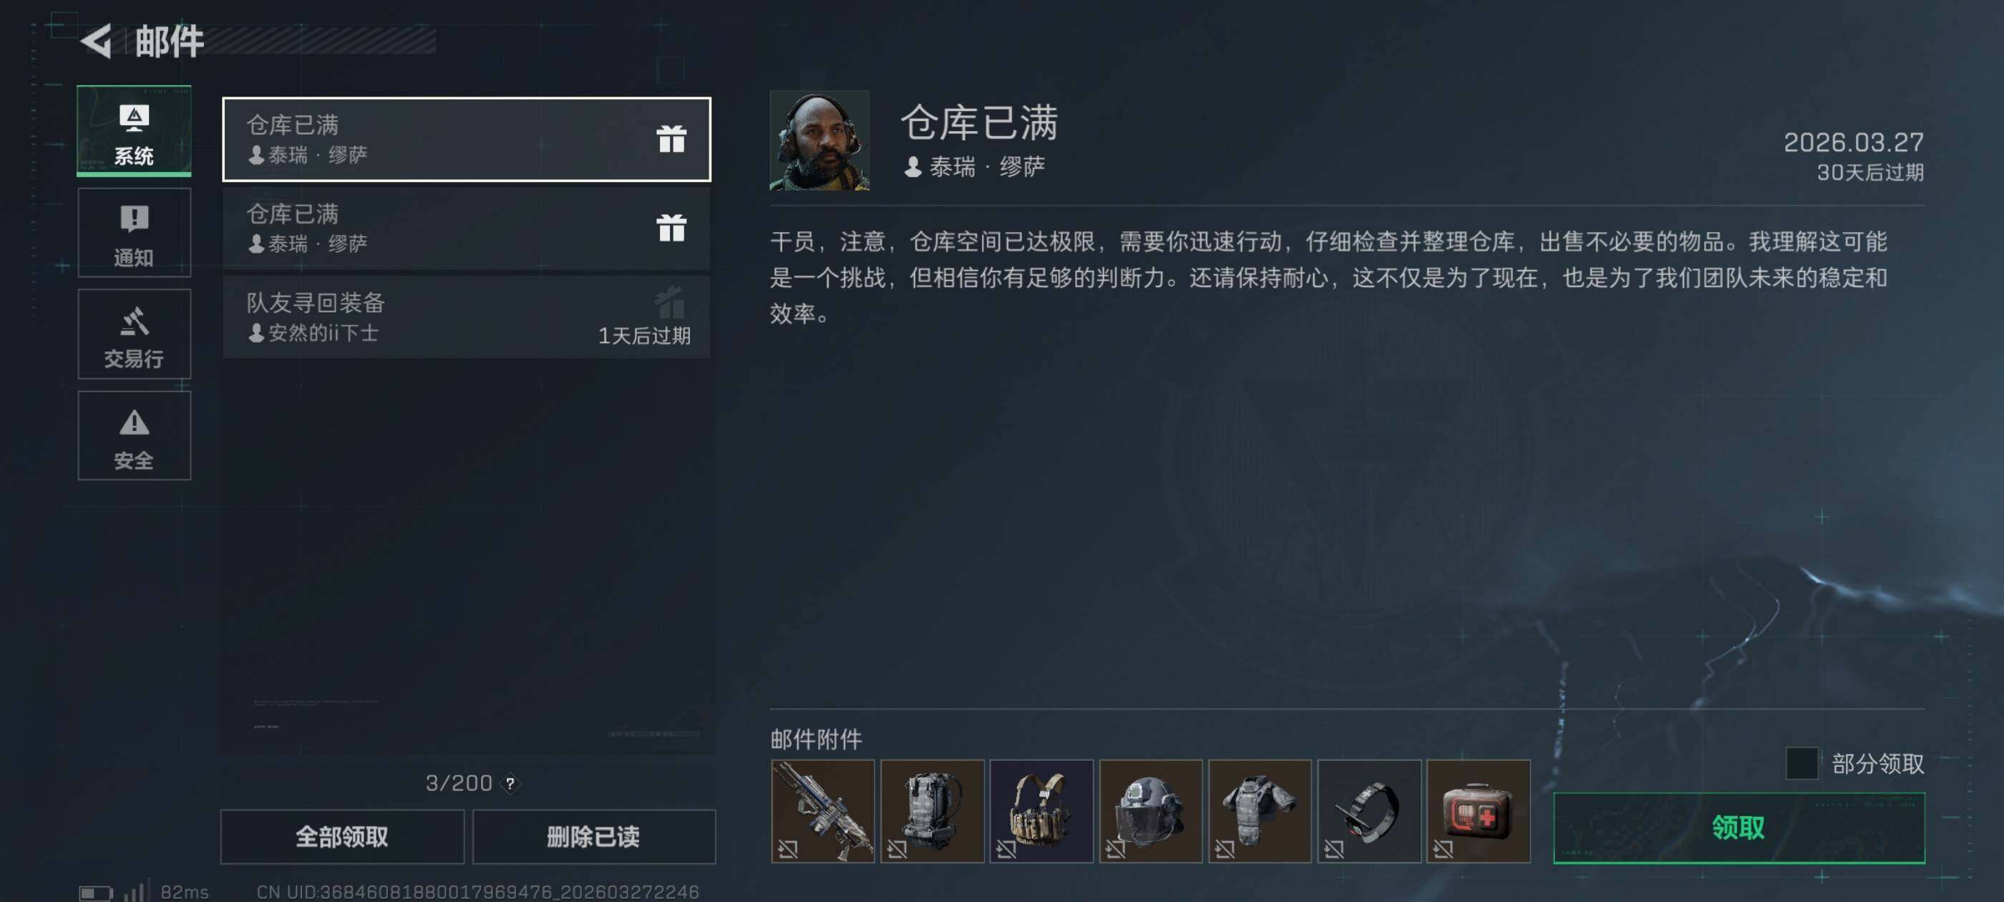
Task: Delete read mails with 删除已读
Action: coord(593,837)
